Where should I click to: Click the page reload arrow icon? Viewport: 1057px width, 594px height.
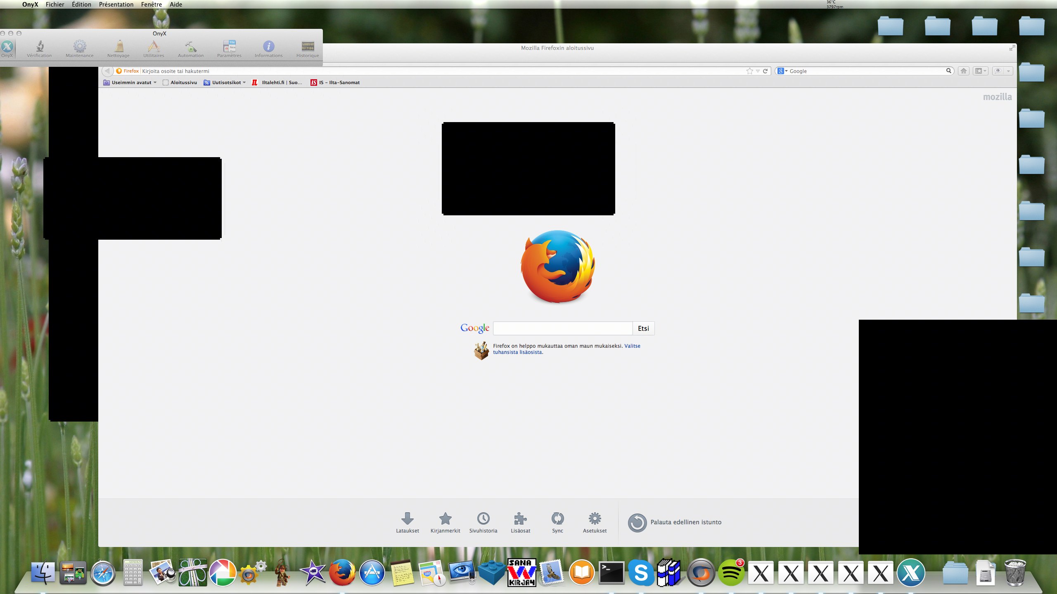(765, 71)
